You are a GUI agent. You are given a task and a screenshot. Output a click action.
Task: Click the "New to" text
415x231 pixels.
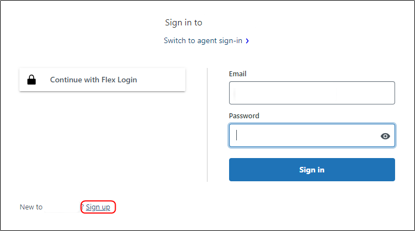click(31, 207)
